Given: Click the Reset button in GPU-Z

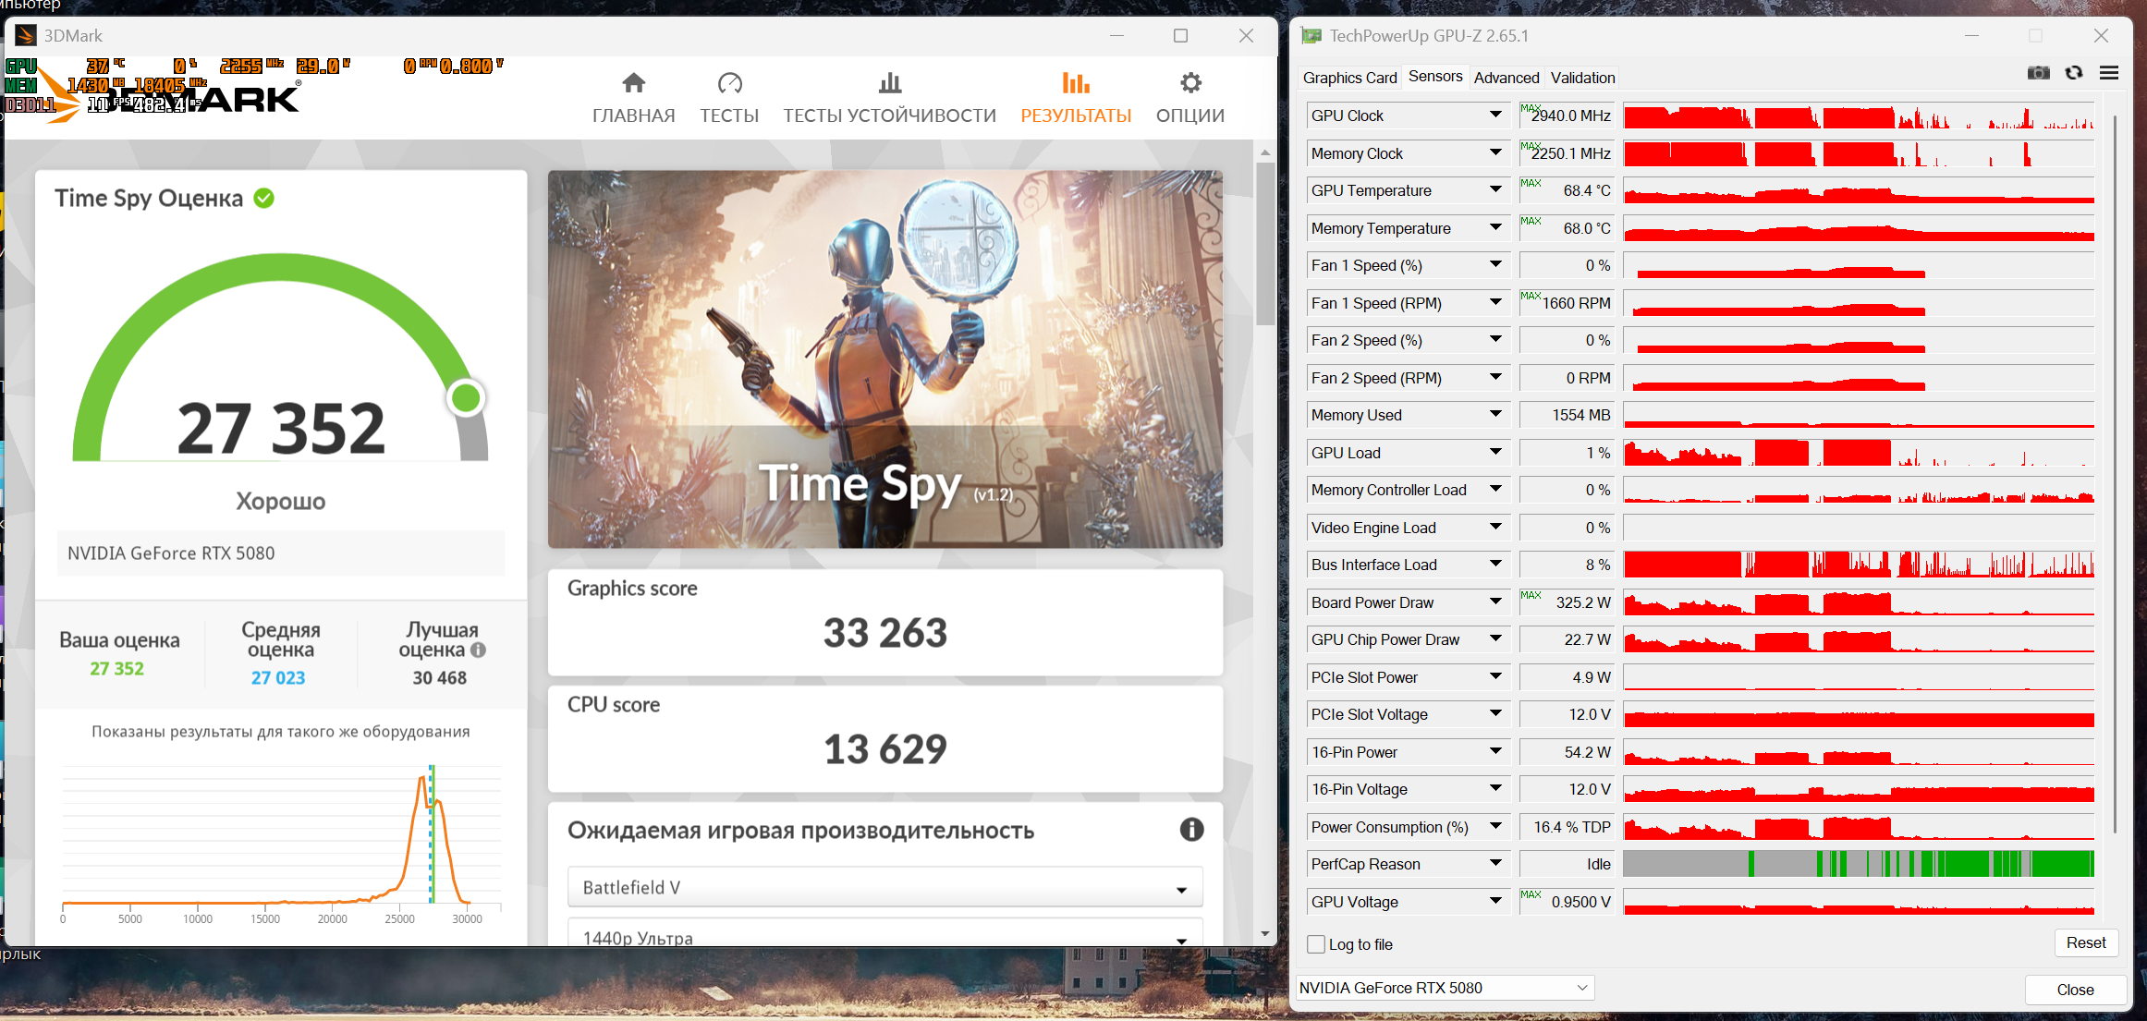Looking at the screenshot, I should 2085,942.
